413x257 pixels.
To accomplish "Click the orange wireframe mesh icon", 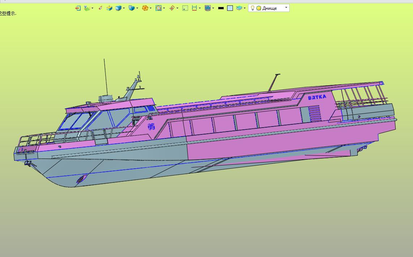I will 145,8.
